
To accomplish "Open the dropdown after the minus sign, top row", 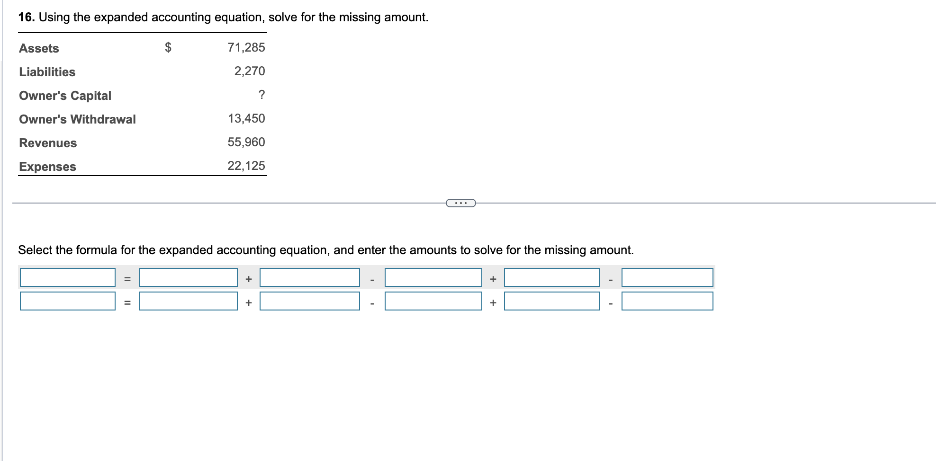I will click(x=432, y=278).
